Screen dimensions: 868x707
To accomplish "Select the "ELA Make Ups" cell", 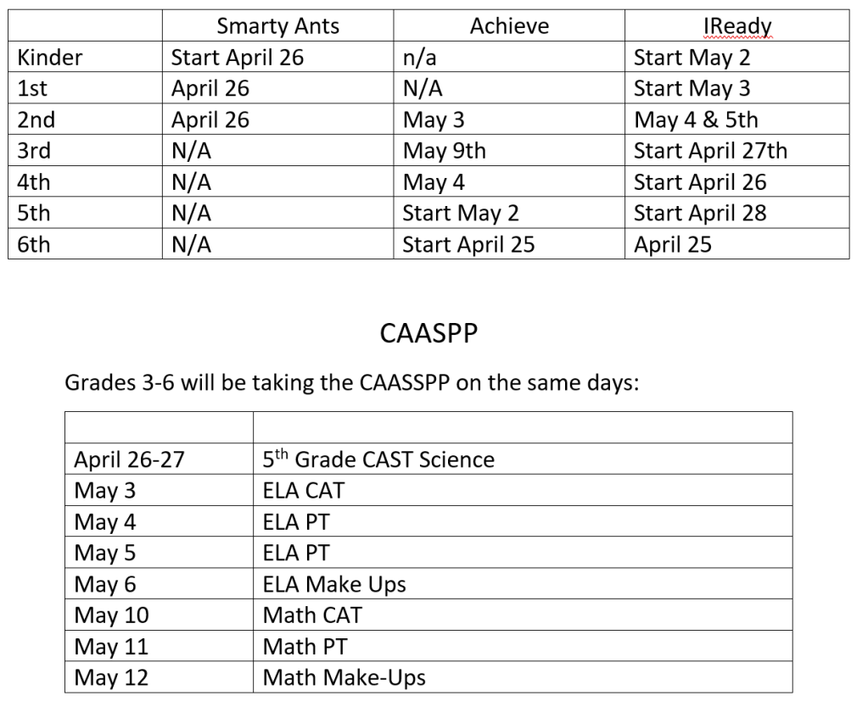I will pyautogui.click(x=334, y=584).
